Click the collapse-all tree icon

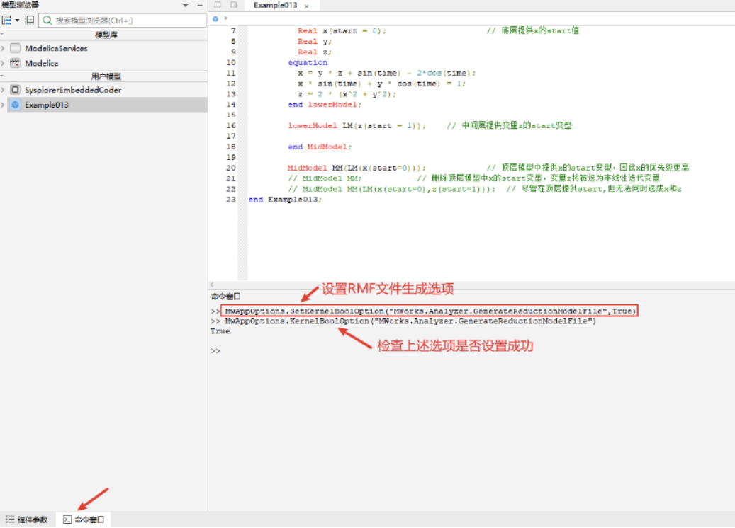coord(30,20)
